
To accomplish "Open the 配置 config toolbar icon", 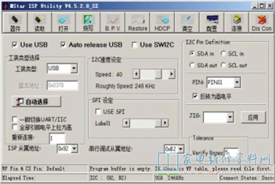I will (x=212, y=23).
